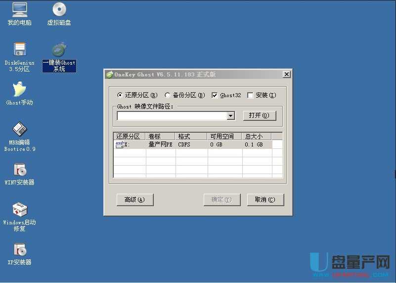Launch DiskGenius 3.5分区 icon
The width and height of the screenshot is (396, 283).
(19, 50)
